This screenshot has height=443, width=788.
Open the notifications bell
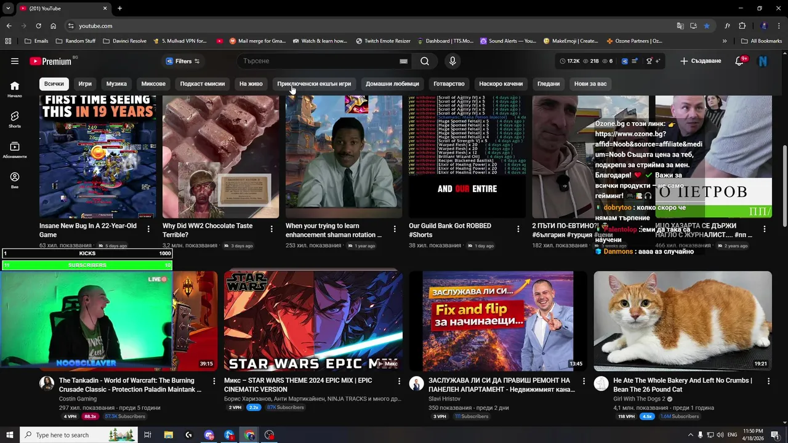point(740,61)
